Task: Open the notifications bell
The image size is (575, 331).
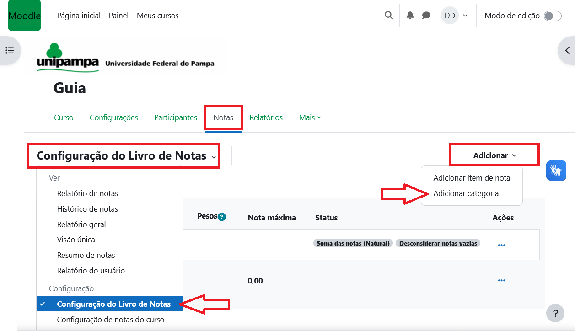Action: click(x=410, y=16)
